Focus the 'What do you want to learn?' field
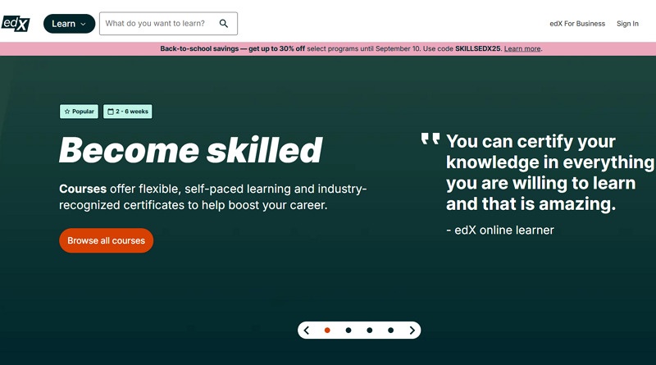The width and height of the screenshot is (656, 365). 168,24
